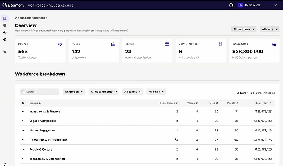Click the Workforce Intelligence Suite title
The height and width of the screenshot is (166, 283).
pos(51,6)
